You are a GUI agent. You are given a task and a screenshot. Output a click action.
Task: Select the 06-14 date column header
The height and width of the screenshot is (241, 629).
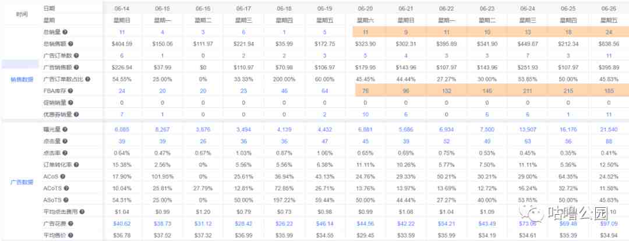tap(122, 8)
